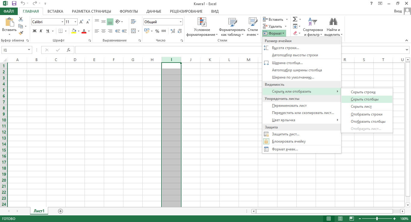This screenshot has height=222, width=411.
Task: Switch to the ФОРМУЛЫ ribbon tab
Action: pos(129,11)
